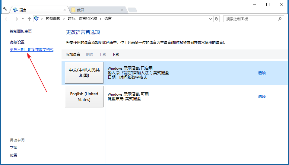This screenshot has height=165, width=289.
Task: Expand the chevron after 控制面板 in breadcrumb
Action: (64, 19)
